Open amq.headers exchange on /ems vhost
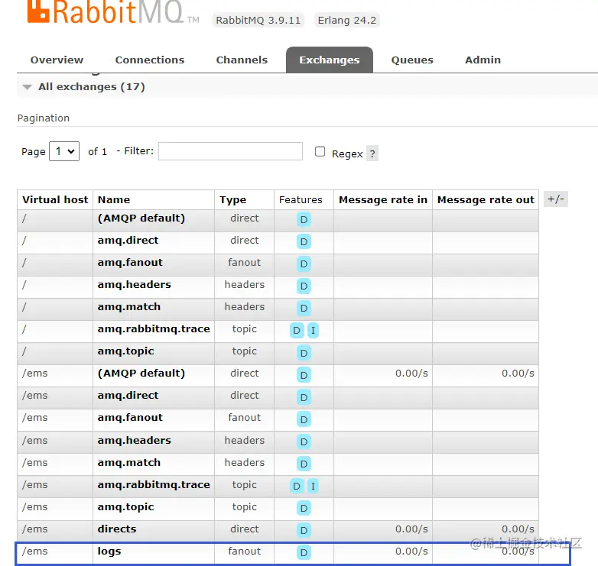598x566 pixels. 135,440
